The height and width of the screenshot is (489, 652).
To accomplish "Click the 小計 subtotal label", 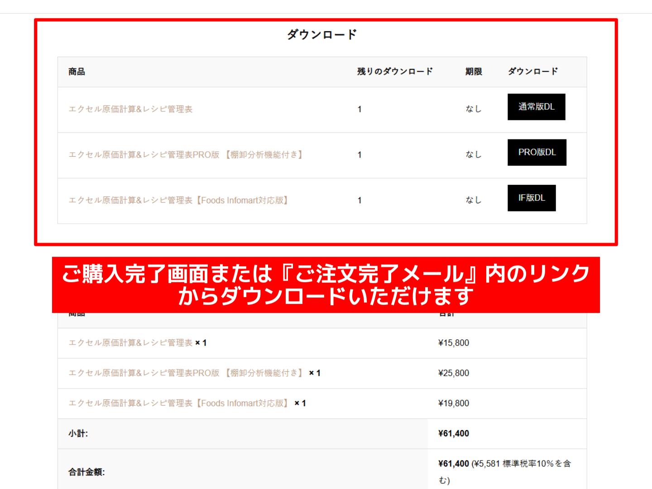I will pyautogui.click(x=78, y=433).
